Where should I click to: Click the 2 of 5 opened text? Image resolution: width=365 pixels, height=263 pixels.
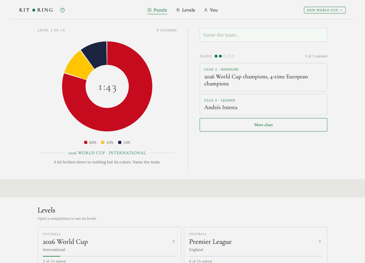pos(316,56)
